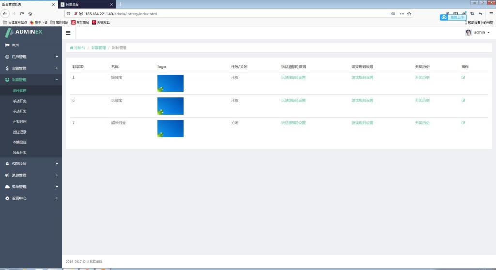
Task: Expand the 权限控制 sidebar section
Action: coord(31,164)
